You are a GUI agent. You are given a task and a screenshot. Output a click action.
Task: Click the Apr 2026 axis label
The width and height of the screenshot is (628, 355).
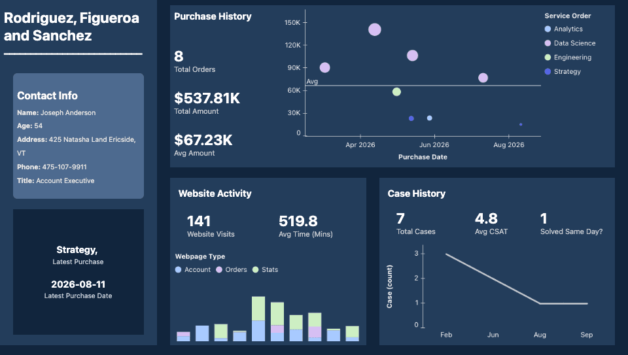click(x=360, y=145)
